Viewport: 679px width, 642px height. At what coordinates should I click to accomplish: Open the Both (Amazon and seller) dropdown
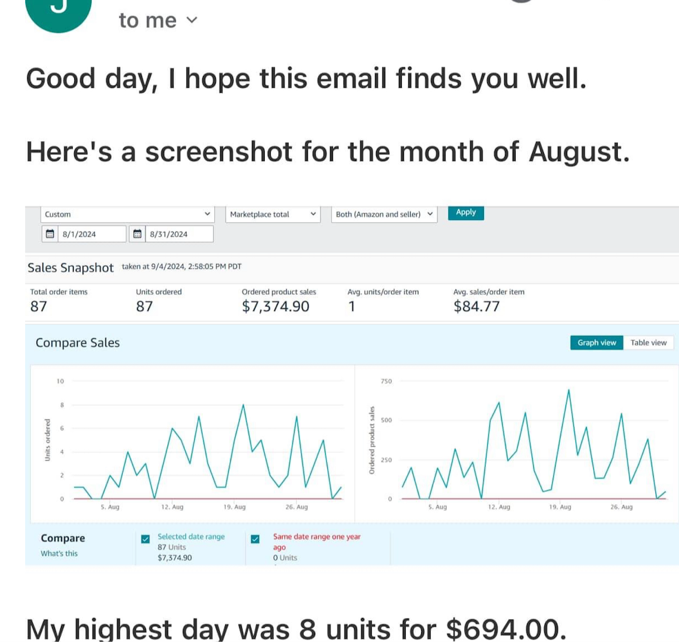[x=384, y=214]
